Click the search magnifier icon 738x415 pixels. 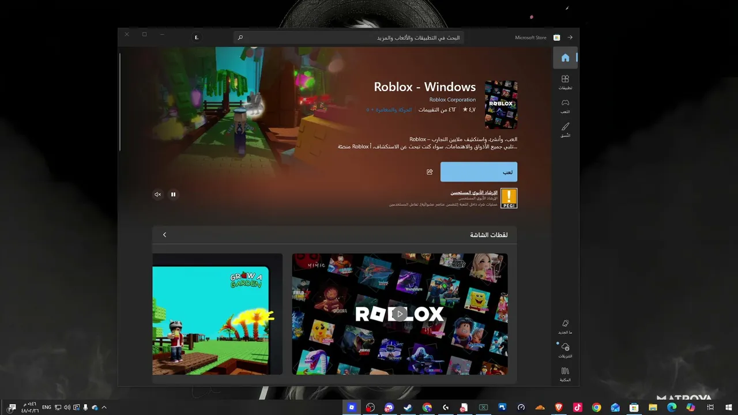click(x=240, y=37)
